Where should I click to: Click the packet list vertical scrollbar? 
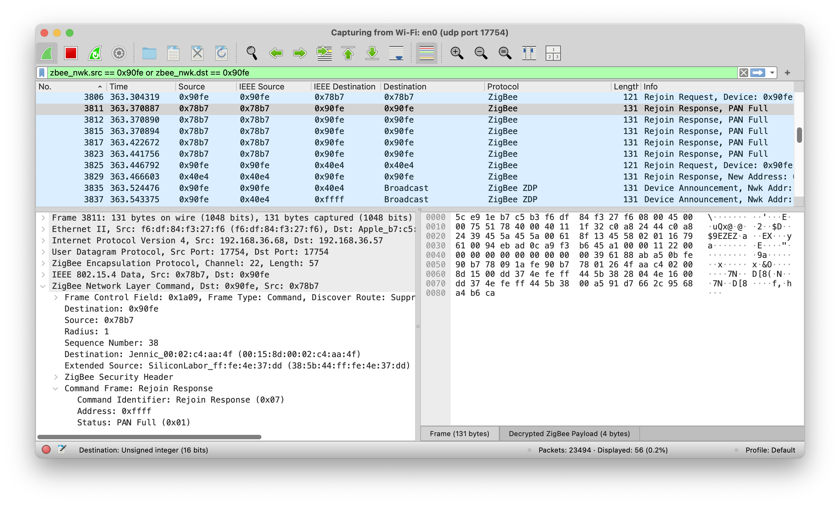click(x=799, y=136)
